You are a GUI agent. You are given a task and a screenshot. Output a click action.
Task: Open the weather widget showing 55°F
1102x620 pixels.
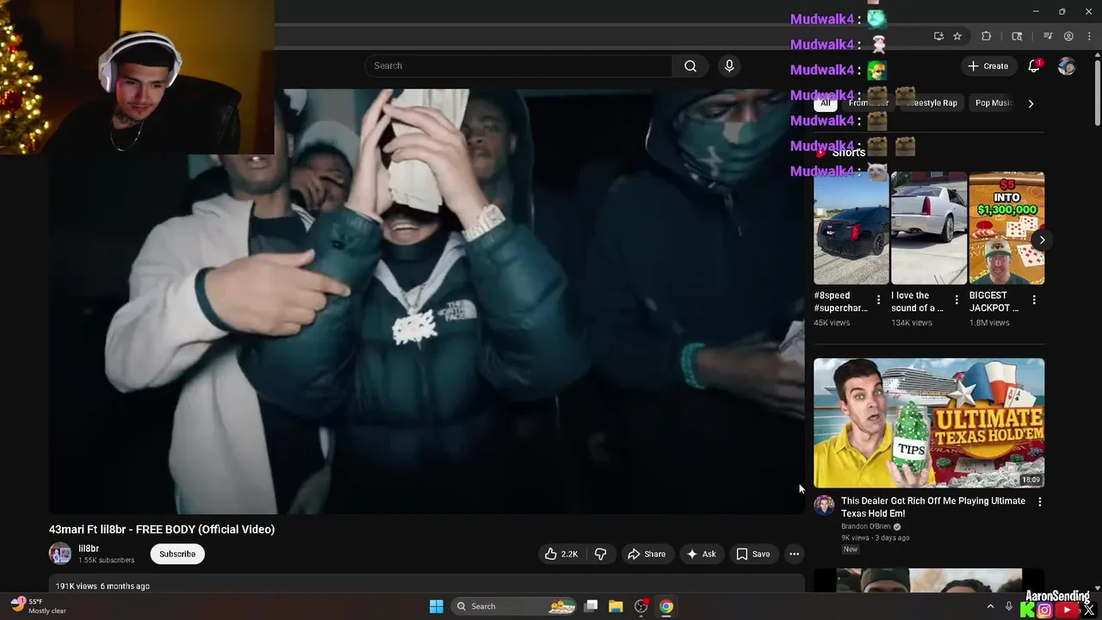(x=39, y=606)
